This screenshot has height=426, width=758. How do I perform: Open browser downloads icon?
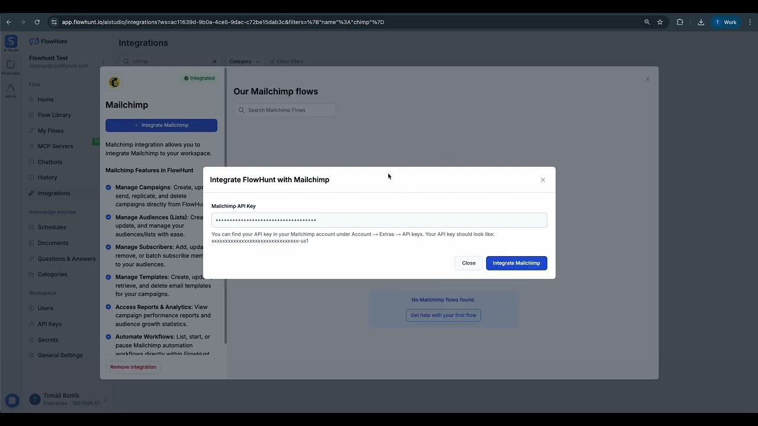(x=701, y=22)
